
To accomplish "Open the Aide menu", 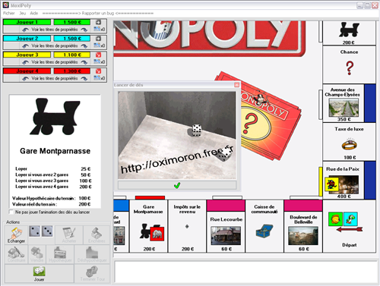I will (34, 13).
